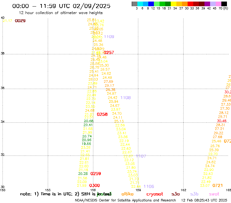Select the 's3a' satellite legend label
Viewport: 231px width, 203px height.
[x=175, y=194]
